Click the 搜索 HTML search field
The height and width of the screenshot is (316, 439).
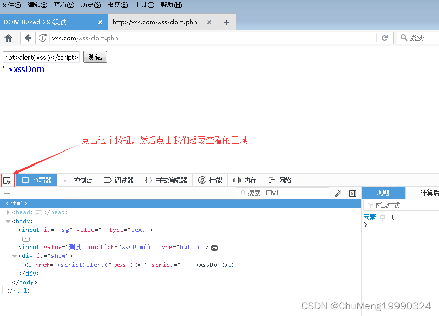point(283,193)
